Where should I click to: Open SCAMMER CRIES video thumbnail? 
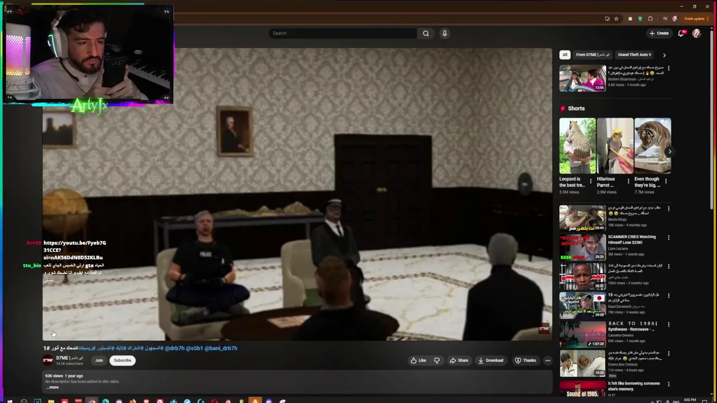tap(583, 247)
